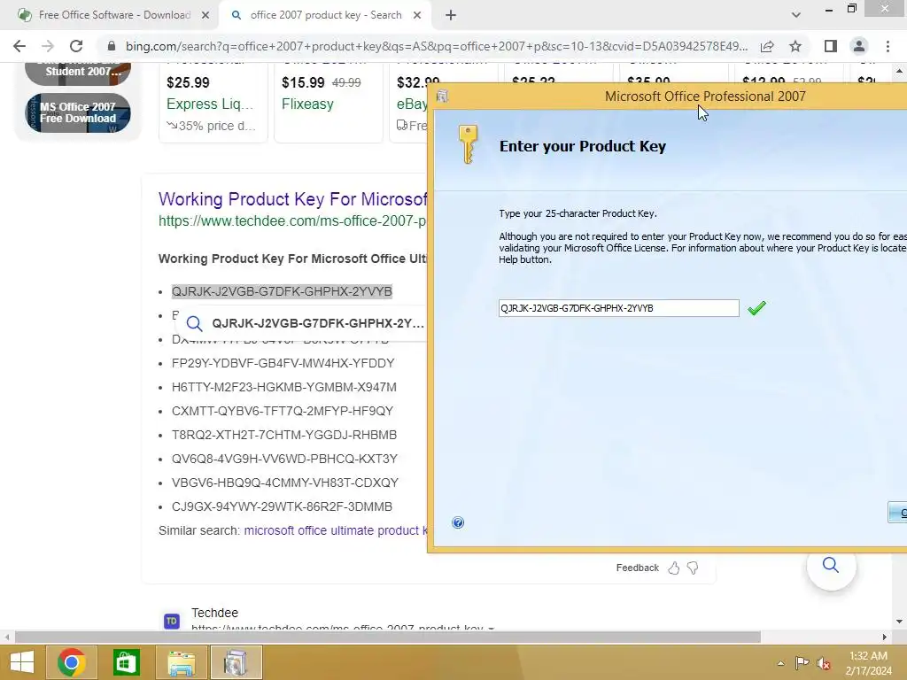Select key FP29Y-YDBVF-GB4FV-MW4HX-YFDDY

(x=283, y=363)
